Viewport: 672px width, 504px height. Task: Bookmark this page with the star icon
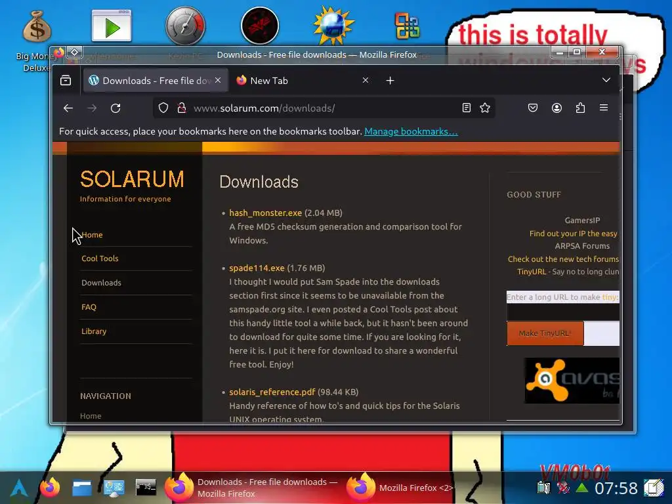click(485, 108)
